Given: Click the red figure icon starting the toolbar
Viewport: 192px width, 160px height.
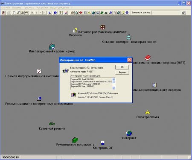Looking at the screenshot, I should (3, 13).
